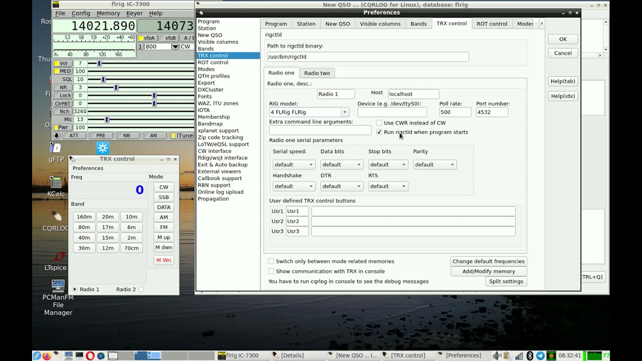Click the Port number field
642x361 pixels.
pos(492,112)
